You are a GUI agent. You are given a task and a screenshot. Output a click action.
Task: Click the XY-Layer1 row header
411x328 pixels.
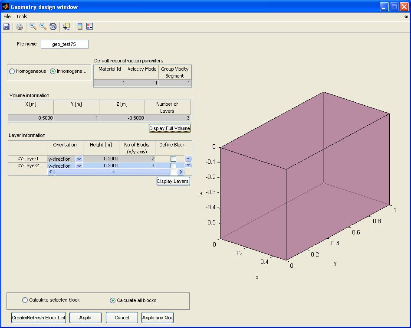click(28, 159)
